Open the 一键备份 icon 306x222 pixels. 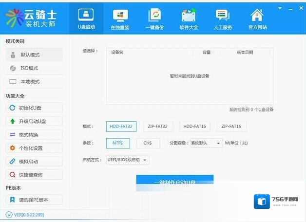pos(154,18)
